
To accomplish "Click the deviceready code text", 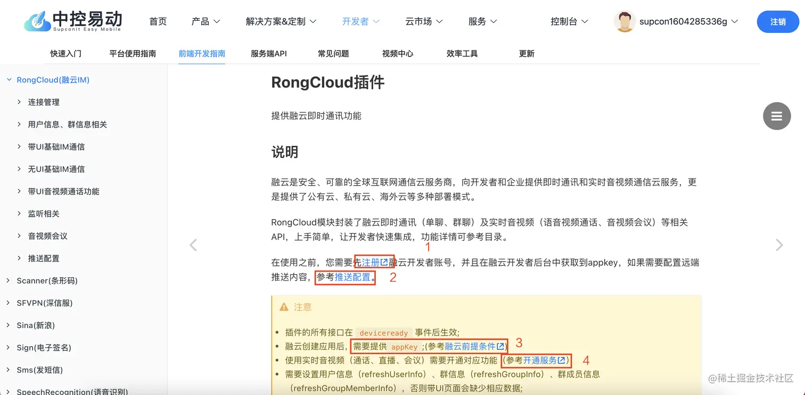I will click(x=384, y=333).
